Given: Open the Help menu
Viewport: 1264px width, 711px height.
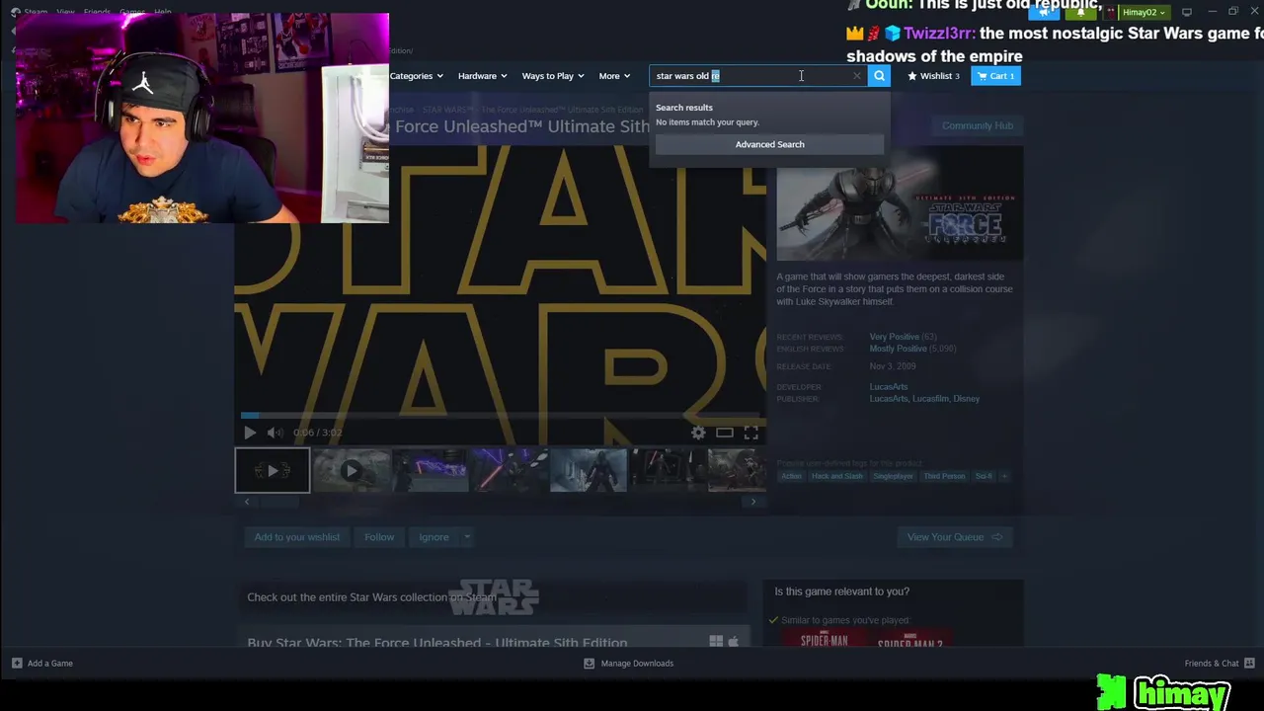Looking at the screenshot, I should tap(163, 12).
